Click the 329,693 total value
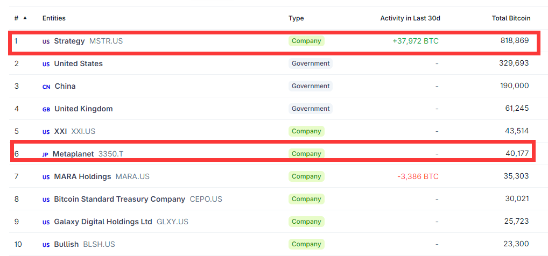The width and height of the screenshot is (548, 256). click(x=514, y=63)
